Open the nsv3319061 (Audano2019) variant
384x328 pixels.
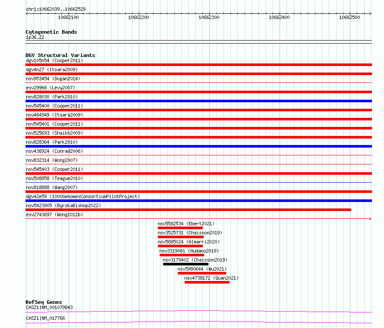coord(182,255)
